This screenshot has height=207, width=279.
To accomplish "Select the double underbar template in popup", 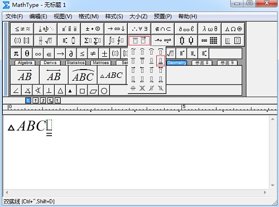I will 161,61.
